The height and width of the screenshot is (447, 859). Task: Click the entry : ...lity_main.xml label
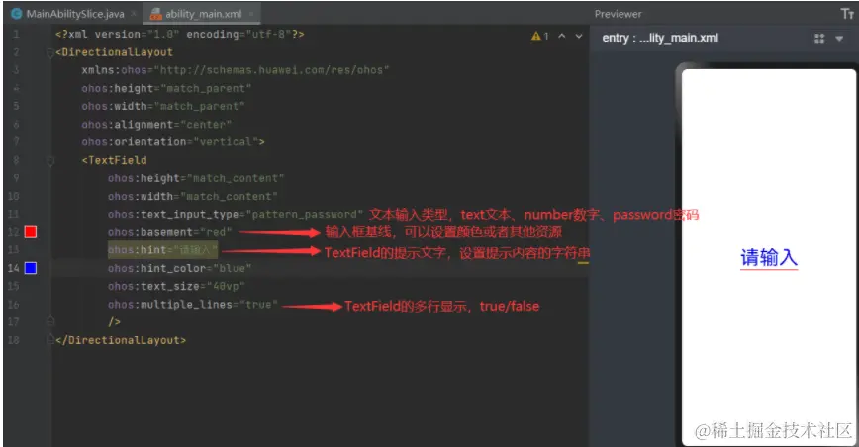click(x=660, y=38)
